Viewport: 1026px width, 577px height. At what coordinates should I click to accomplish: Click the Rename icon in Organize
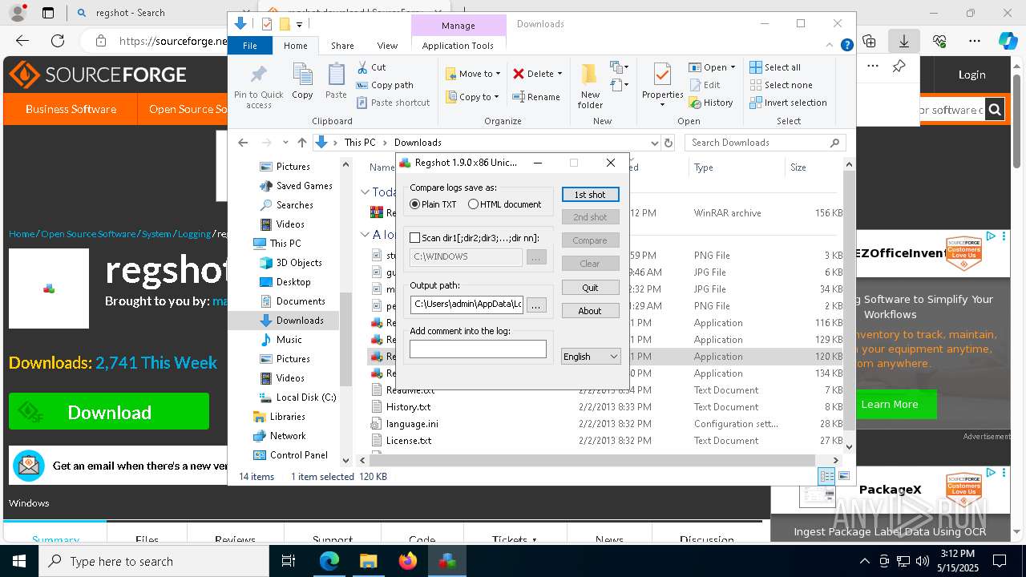(x=519, y=97)
